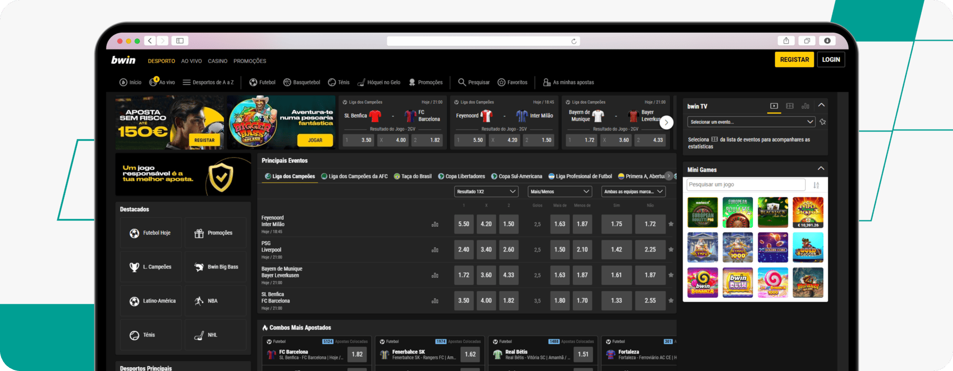Open Futebol Hoje tile in Destacados
Screen dimensions: 953x371
tap(151, 233)
